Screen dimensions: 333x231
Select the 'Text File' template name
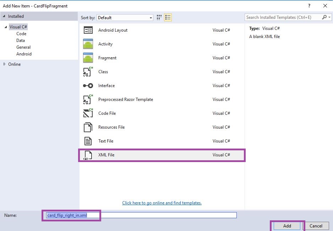106,141
